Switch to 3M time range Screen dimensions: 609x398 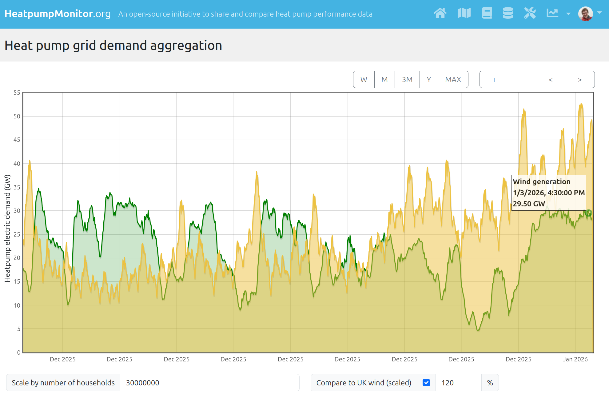coord(407,80)
